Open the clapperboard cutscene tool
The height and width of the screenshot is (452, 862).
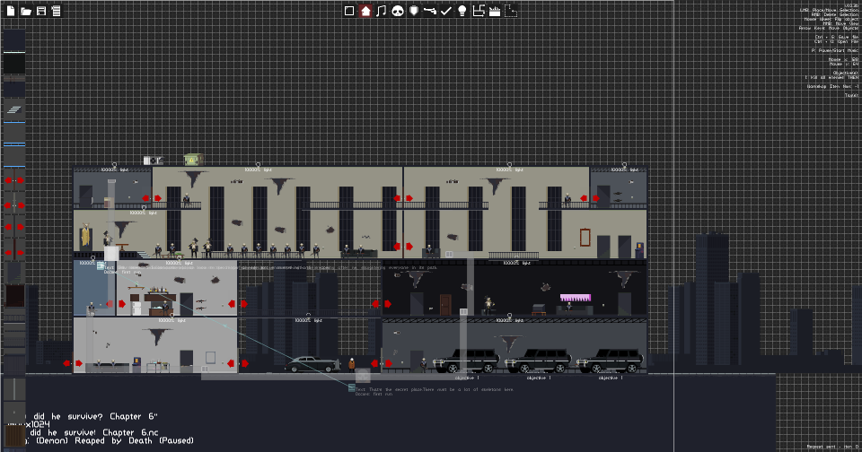495,11
